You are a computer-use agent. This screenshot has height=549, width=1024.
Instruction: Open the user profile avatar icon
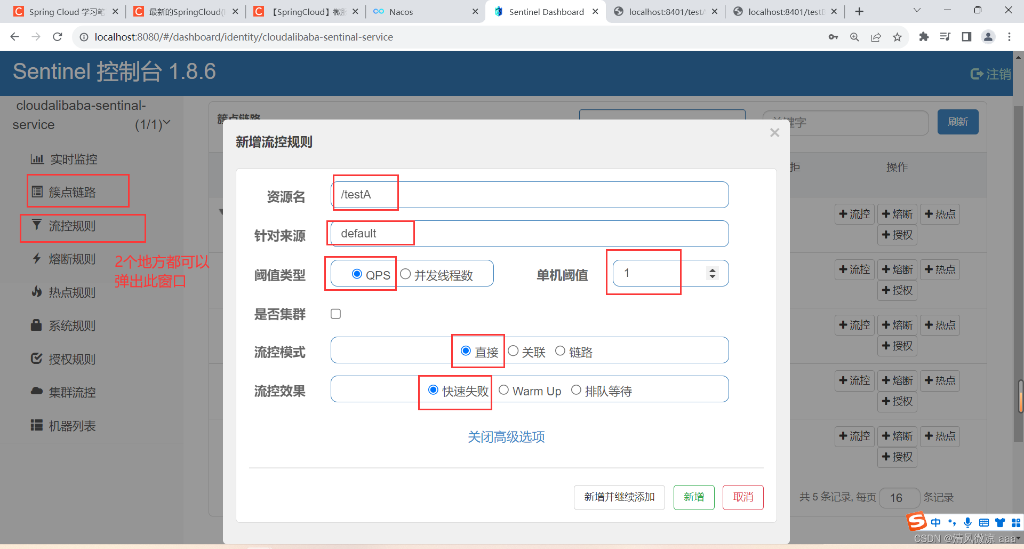[988, 37]
